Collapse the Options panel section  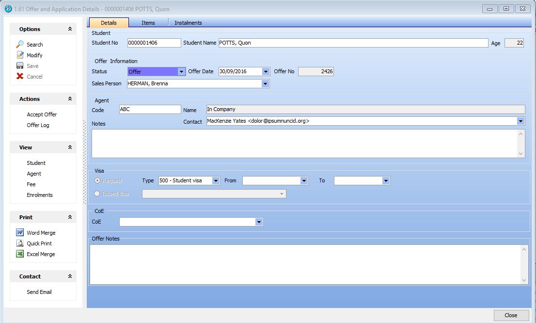(x=70, y=29)
